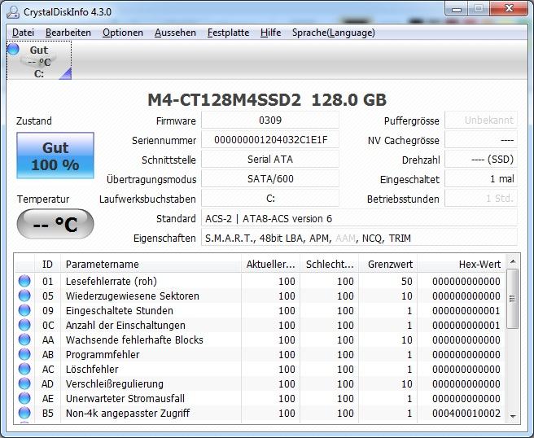Click the drive title M4-CT128M4SSD2 128.0 GB

pyautogui.click(x=267, y=100)
